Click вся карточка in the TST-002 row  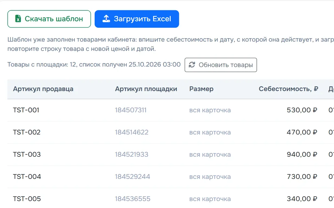(x=210, y=132)
